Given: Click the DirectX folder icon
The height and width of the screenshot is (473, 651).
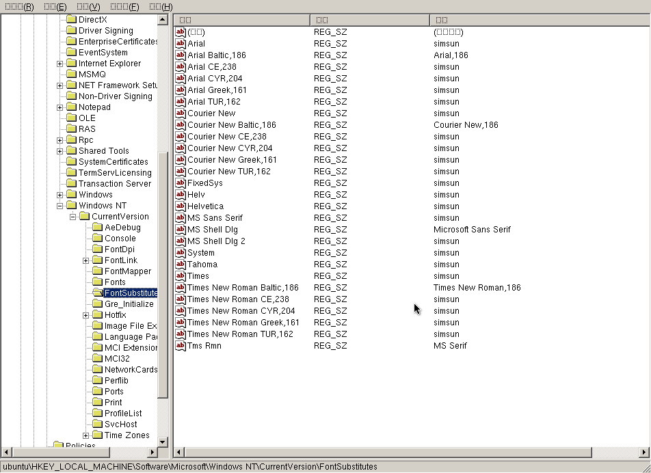Looking at the screenshot, I should [x=71, y=19].
